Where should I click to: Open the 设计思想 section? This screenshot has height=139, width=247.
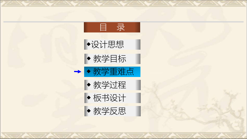point(112,45)
